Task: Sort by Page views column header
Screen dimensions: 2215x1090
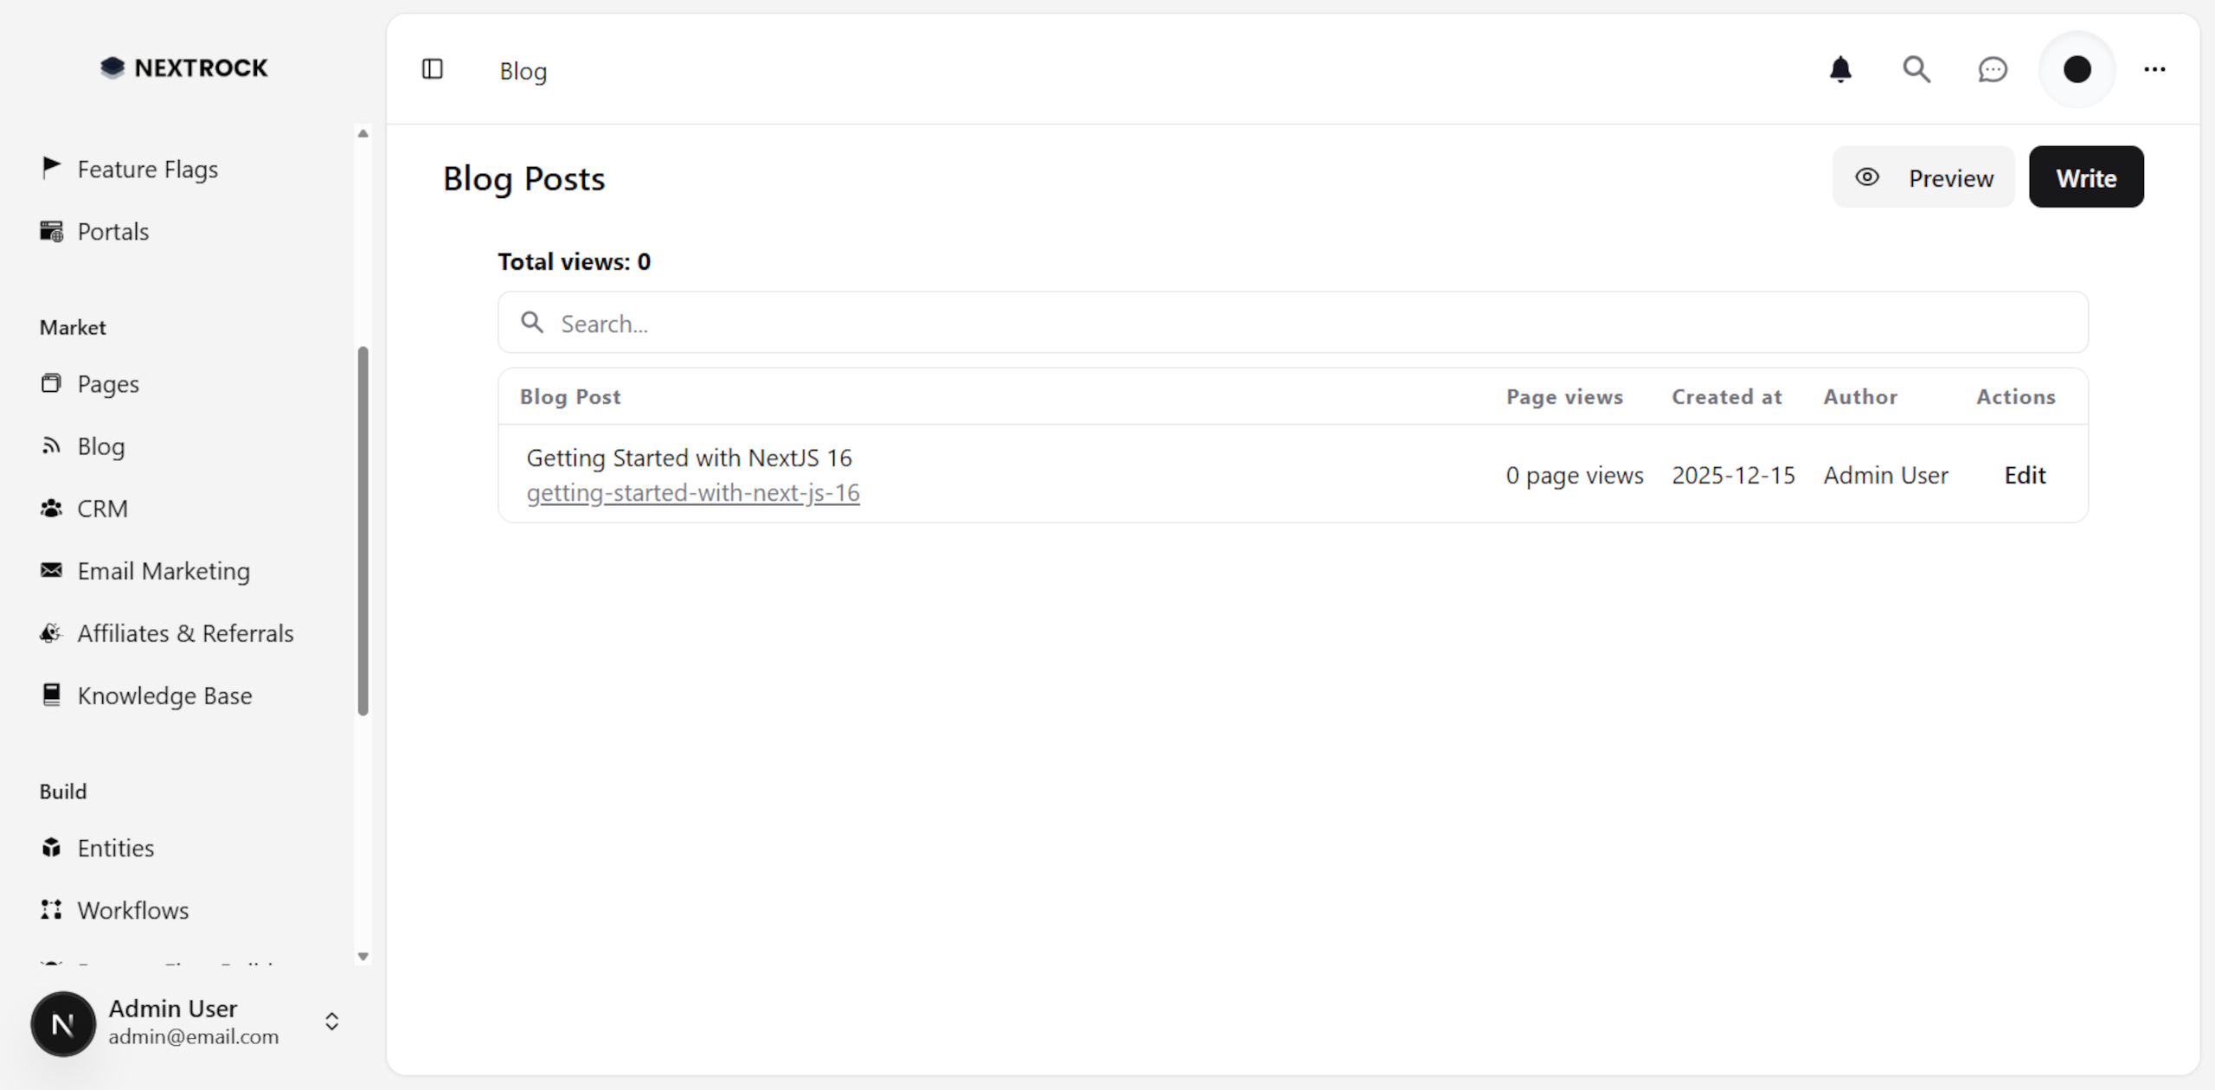Action: coord(1563,397)
